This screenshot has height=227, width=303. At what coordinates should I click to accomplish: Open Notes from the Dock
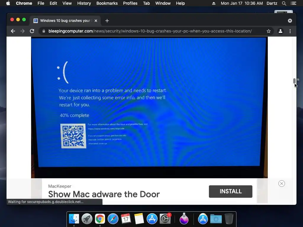139,219
